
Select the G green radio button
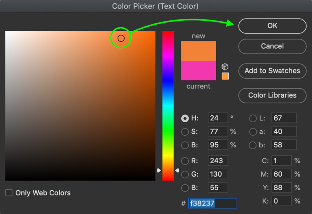pos(185,174)
